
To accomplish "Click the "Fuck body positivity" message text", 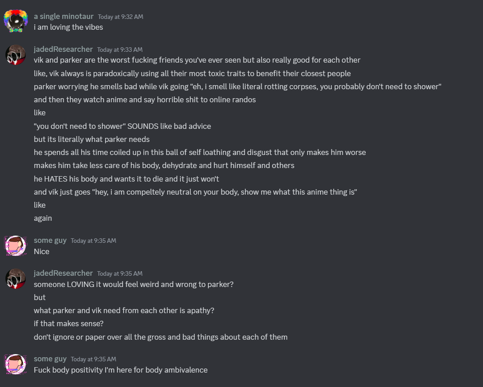I will 120,370.
